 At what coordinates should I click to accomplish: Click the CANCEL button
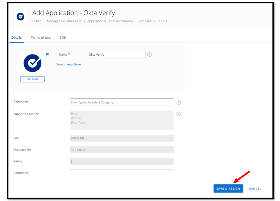(255, 189)
